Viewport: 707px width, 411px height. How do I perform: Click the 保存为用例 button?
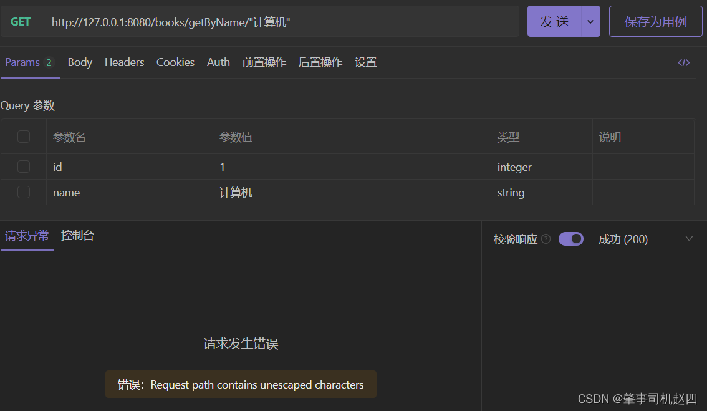(x=655, y=22)
